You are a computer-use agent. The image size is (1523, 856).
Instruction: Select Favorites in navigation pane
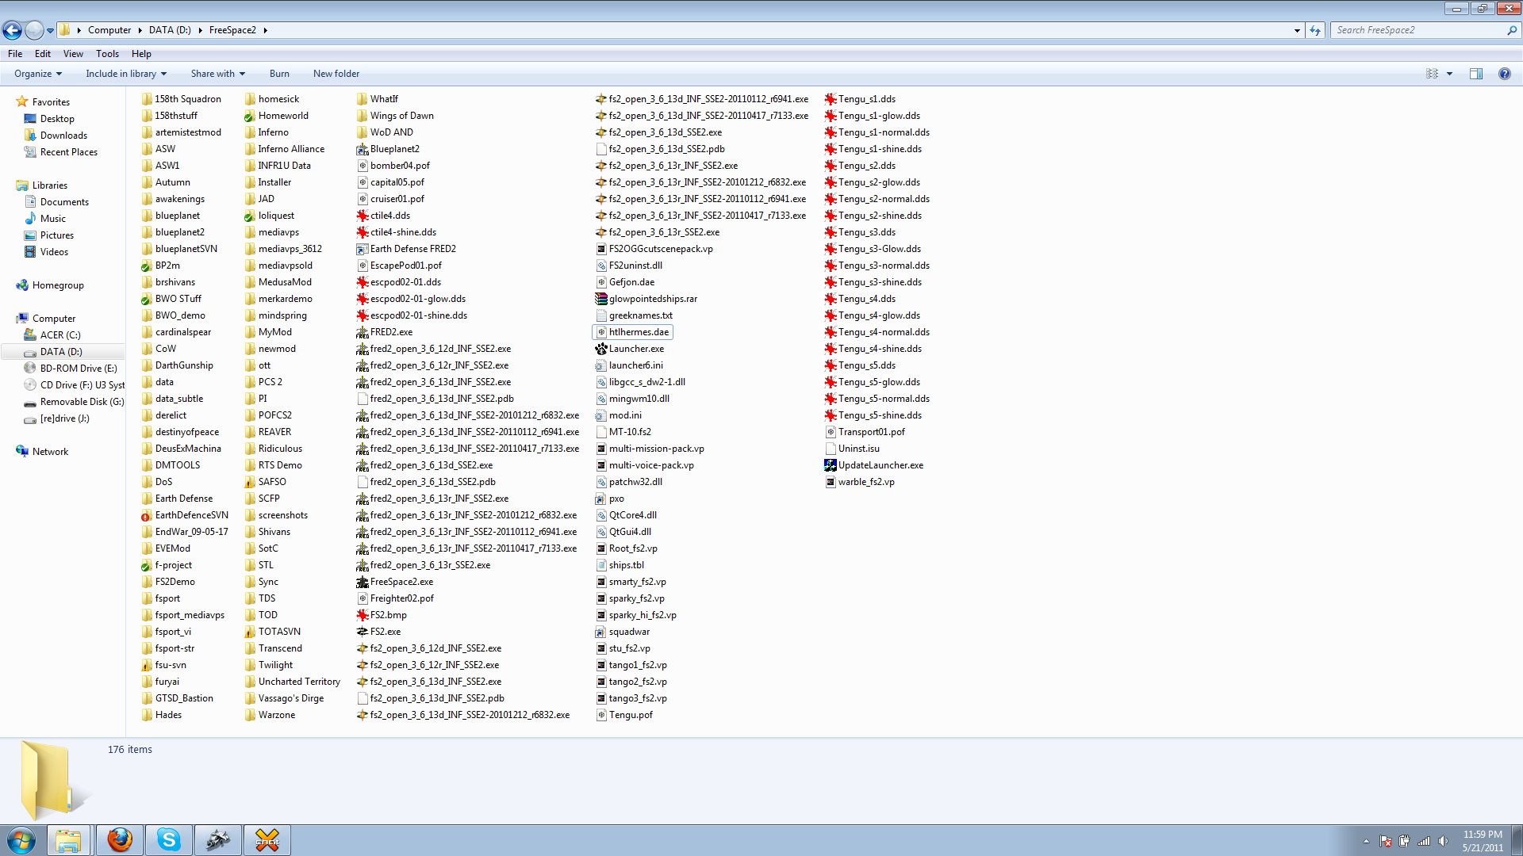click(x=51, y=102)
